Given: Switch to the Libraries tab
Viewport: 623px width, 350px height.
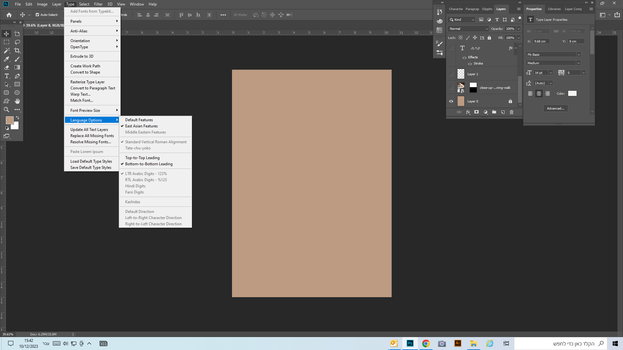Looking at the screenshot, I should (x=554, y=9).
